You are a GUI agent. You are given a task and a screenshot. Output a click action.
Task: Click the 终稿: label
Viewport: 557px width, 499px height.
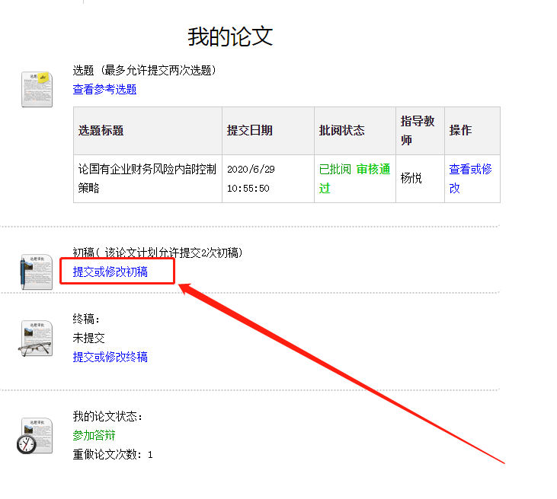[x=86, y=319]
